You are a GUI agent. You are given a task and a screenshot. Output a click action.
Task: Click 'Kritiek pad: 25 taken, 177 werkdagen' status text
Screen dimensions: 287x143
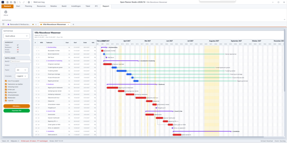pyautogui.click(x=34, y=141)
